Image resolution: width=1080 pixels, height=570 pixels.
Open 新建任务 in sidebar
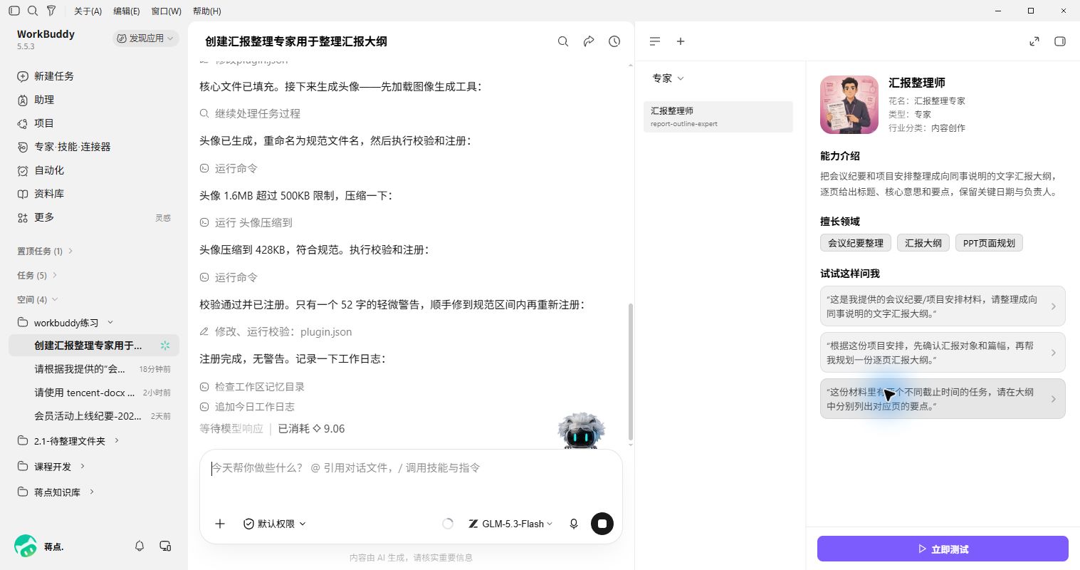coord(94,76)
